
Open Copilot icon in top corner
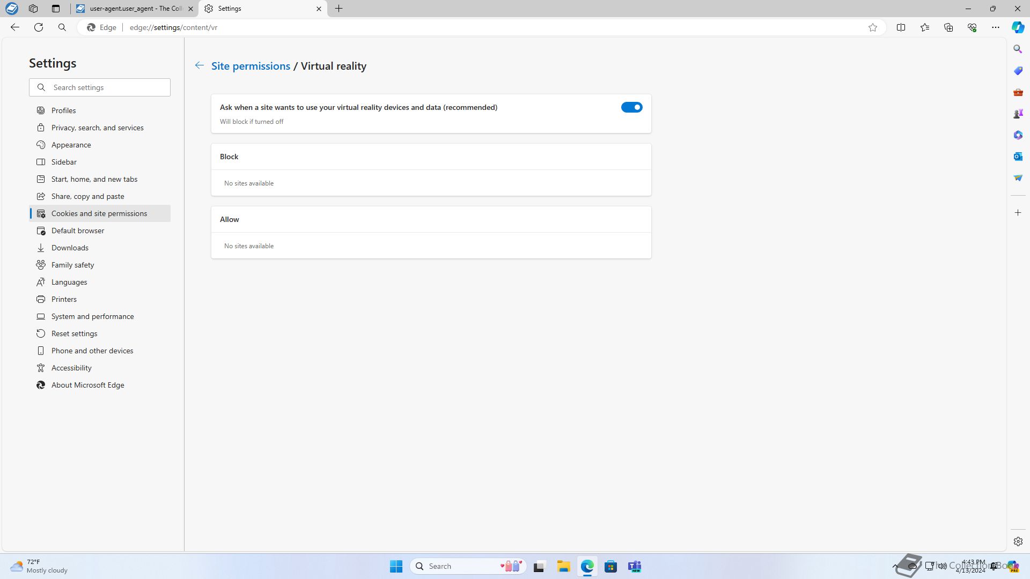pyautogui.click(x=1018, y=27)
